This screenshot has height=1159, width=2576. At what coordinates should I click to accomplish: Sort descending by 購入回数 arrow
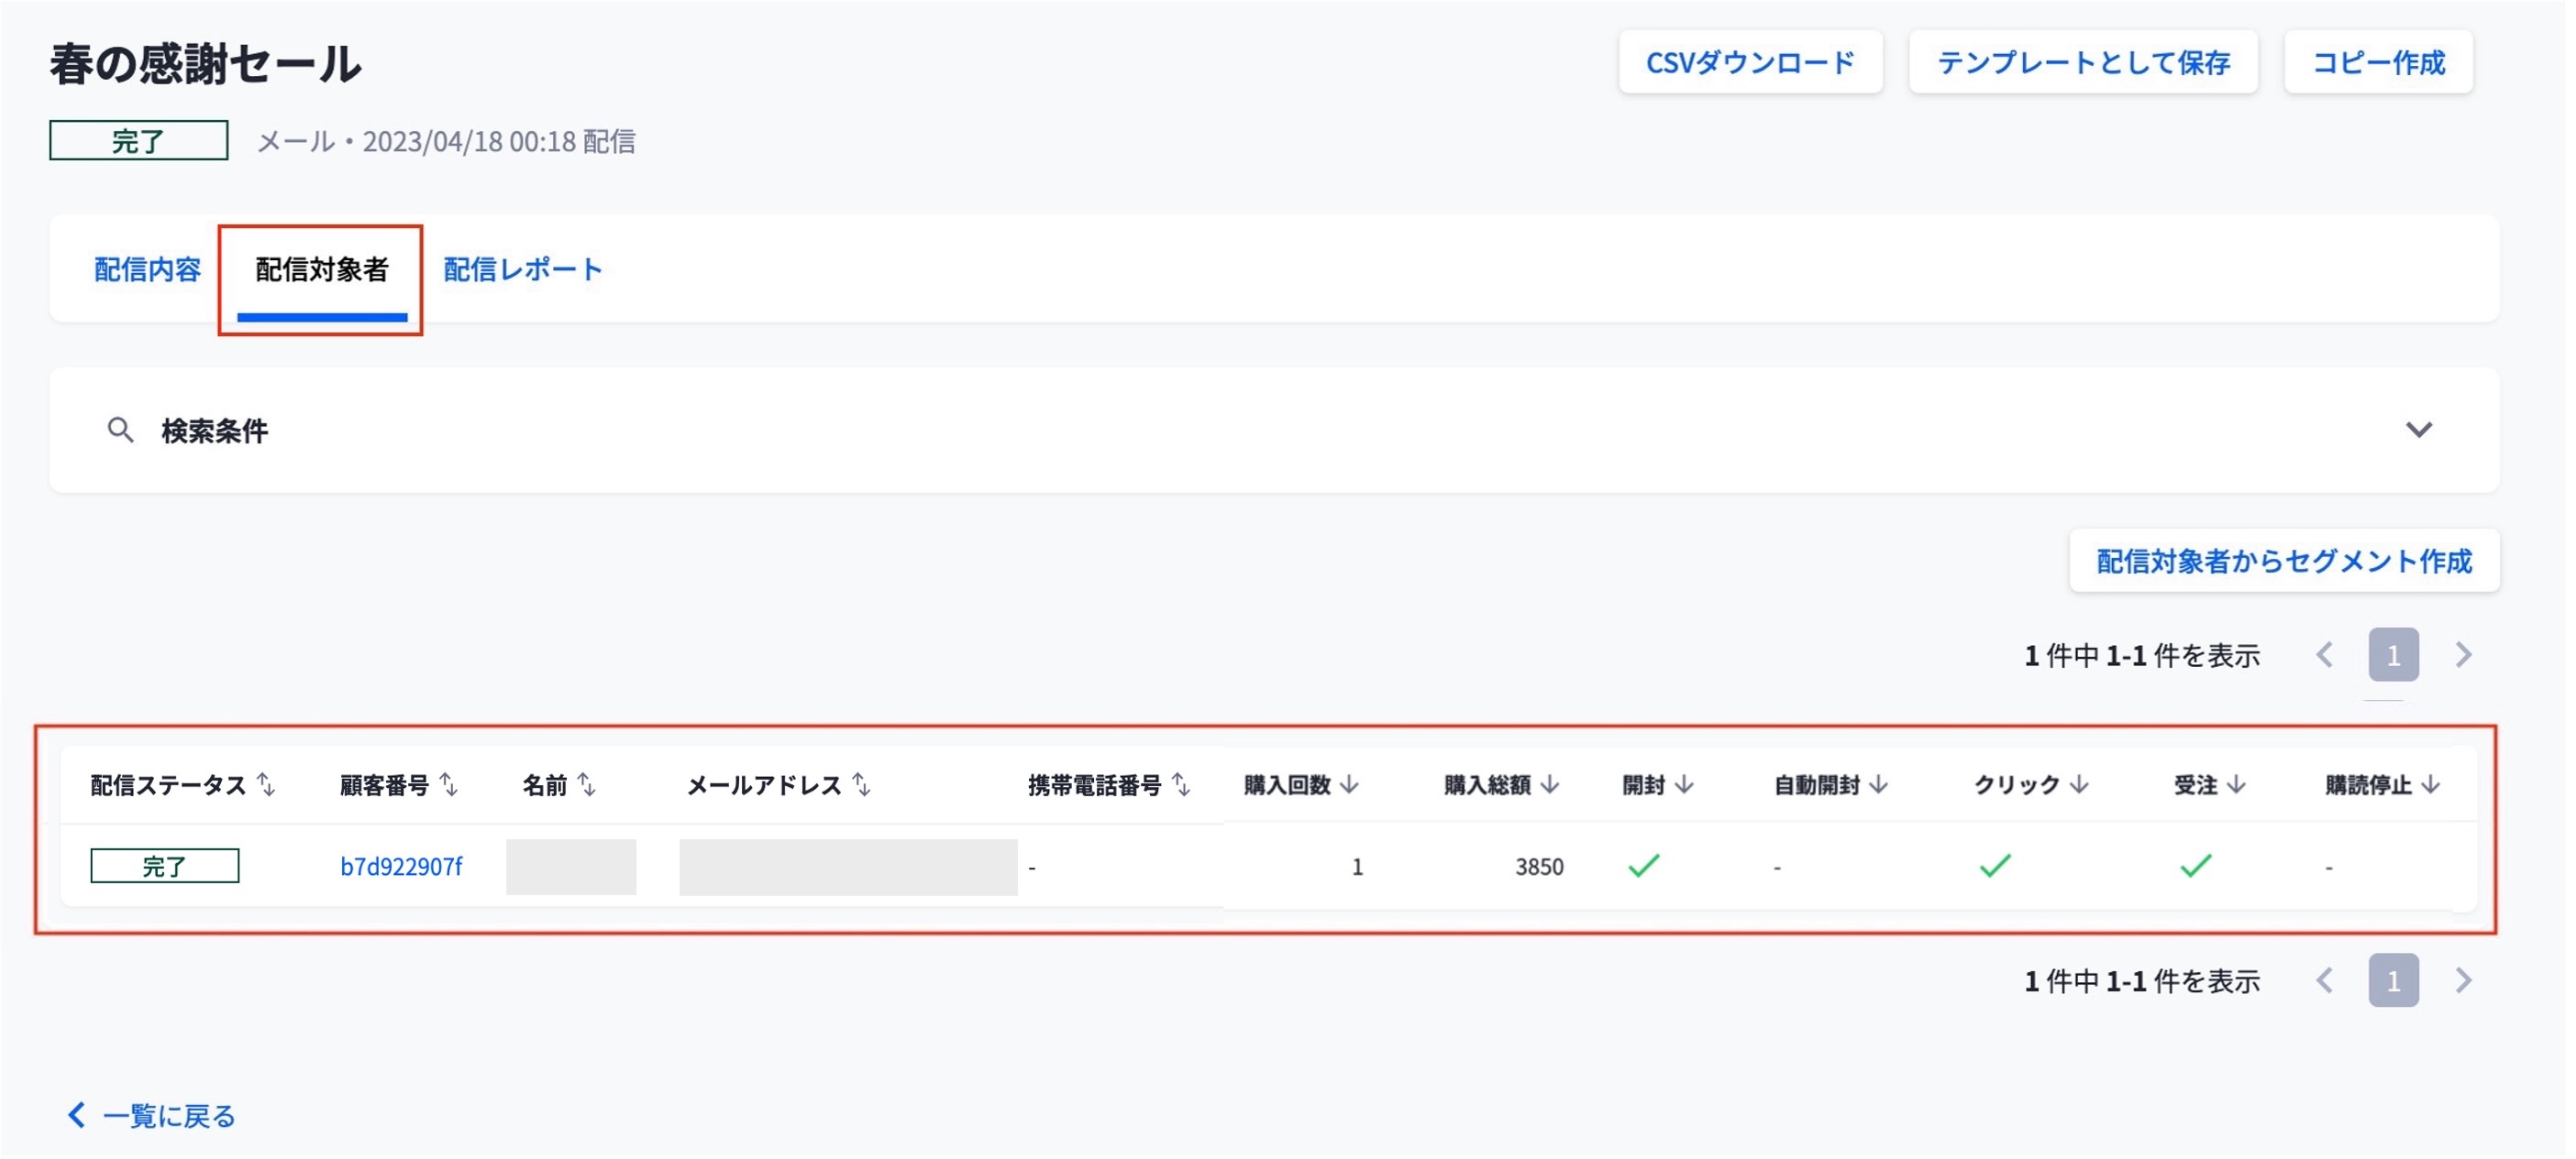(x=1349, y=785)
